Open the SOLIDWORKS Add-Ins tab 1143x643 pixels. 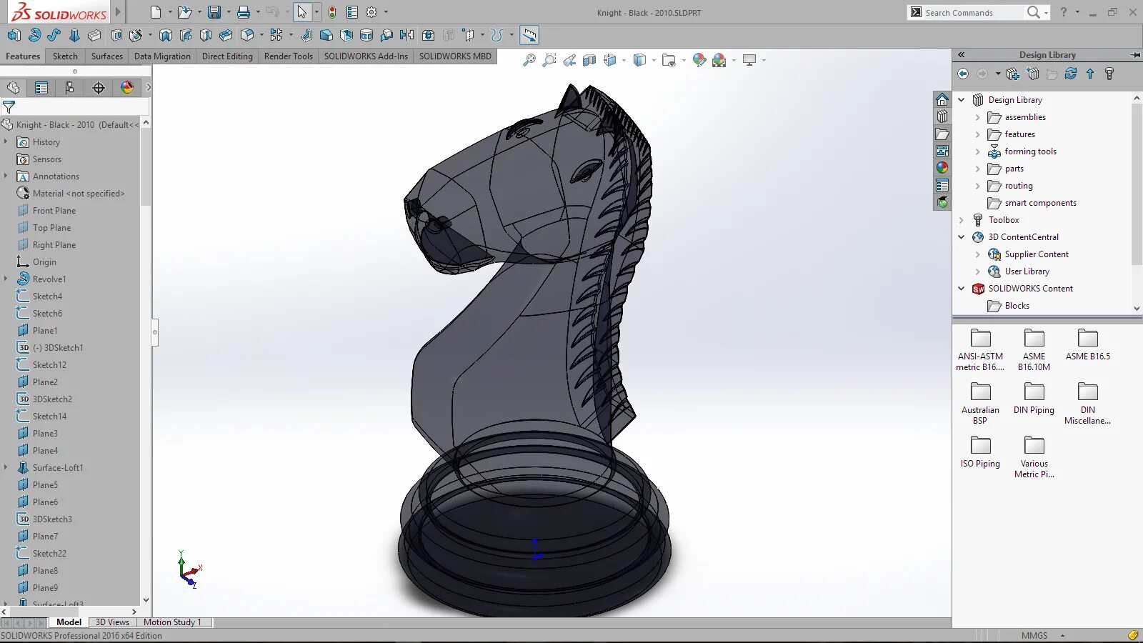(366, 56)
